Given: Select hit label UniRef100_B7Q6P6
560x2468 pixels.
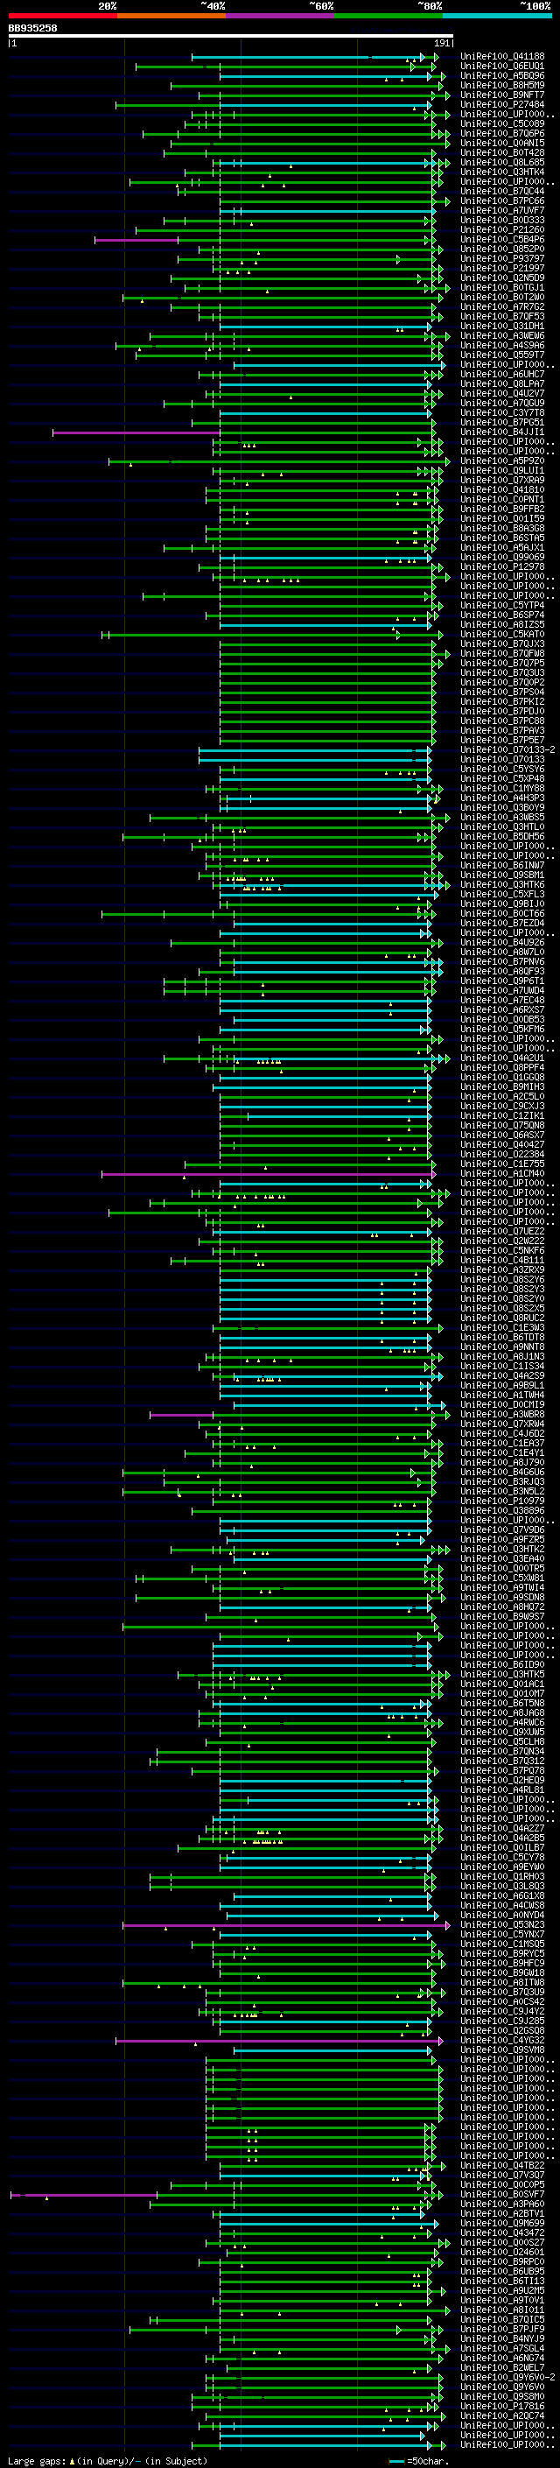Looking at the screenshot, I should [502, 133].
